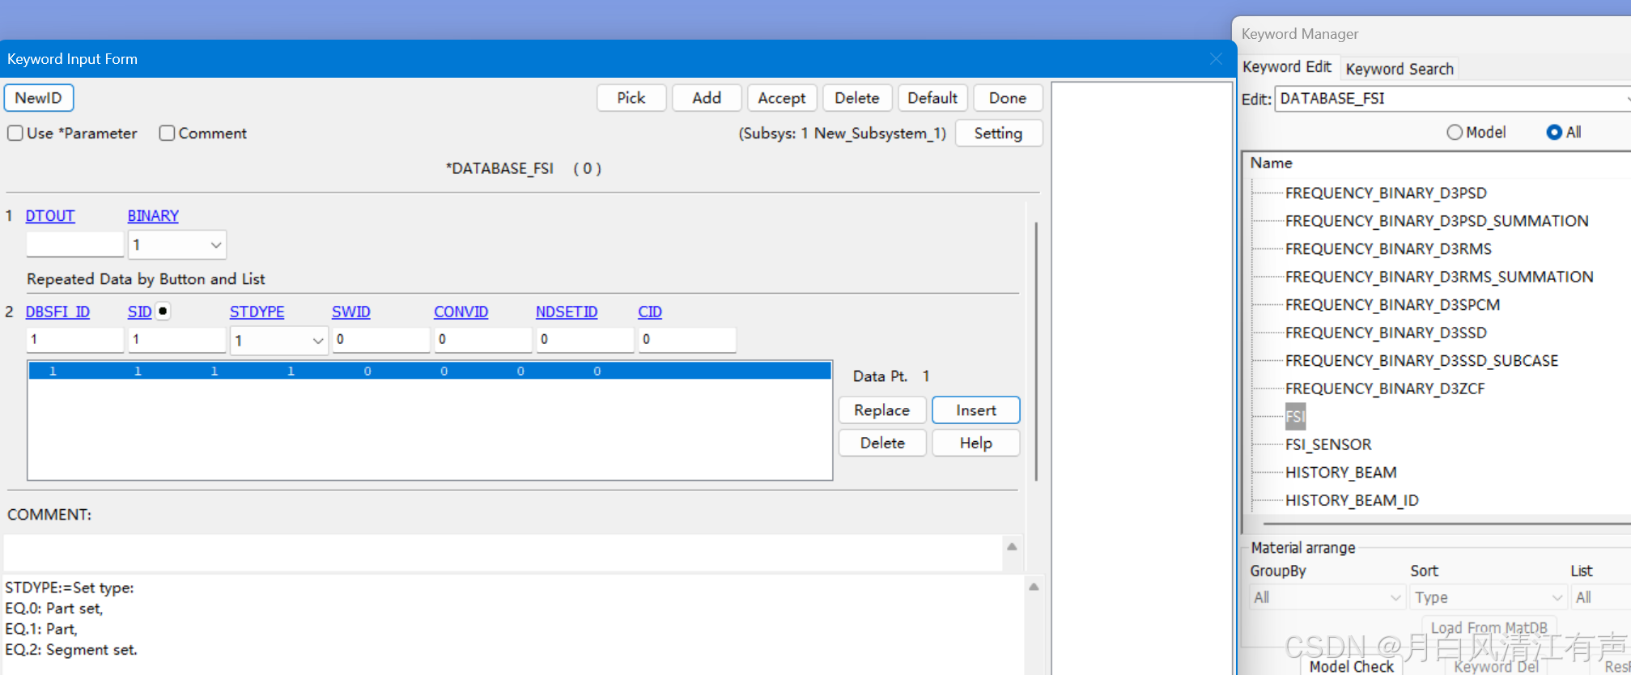Tick the Comment checkbox
The height and width of the screenshot is (675, 1631).
[x=167, y=133]
